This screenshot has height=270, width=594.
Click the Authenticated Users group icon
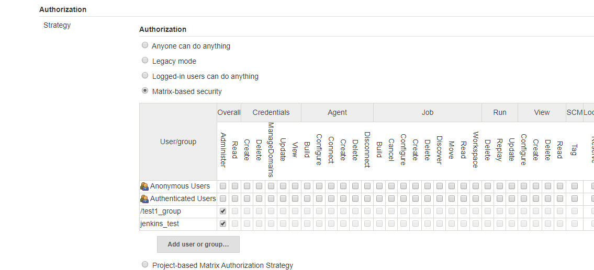(144, 198)
